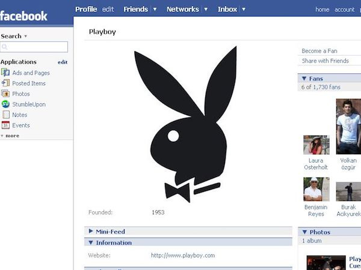
Task: Open Inbox in top navigation
Action: click(227, 9)
